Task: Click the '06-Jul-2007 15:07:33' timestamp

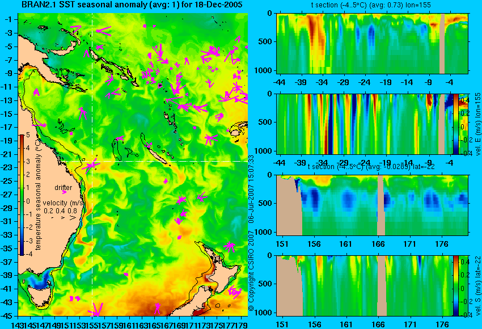Action: coord(251,189)
